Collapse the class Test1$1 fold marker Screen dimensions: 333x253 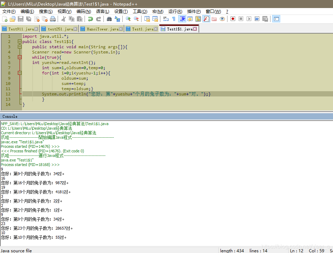click(x=20, y=42)
